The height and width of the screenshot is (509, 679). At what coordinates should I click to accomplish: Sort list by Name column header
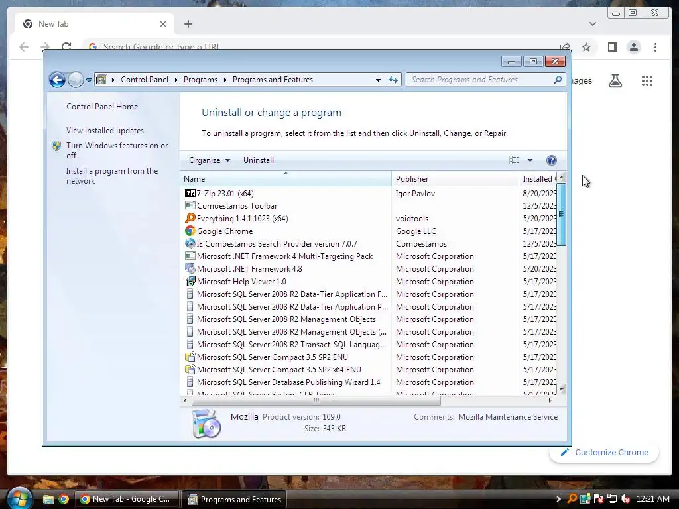285,179
